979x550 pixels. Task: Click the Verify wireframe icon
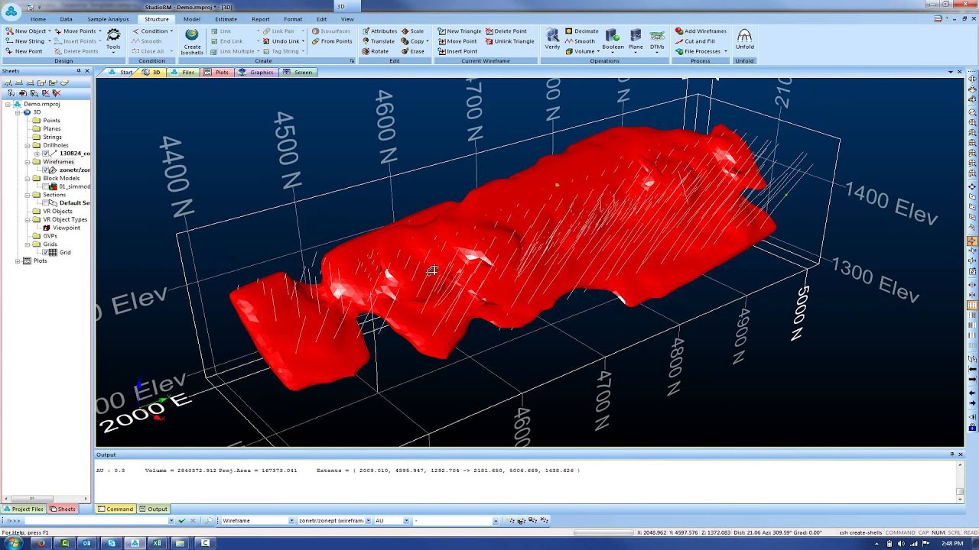point(552,40)
